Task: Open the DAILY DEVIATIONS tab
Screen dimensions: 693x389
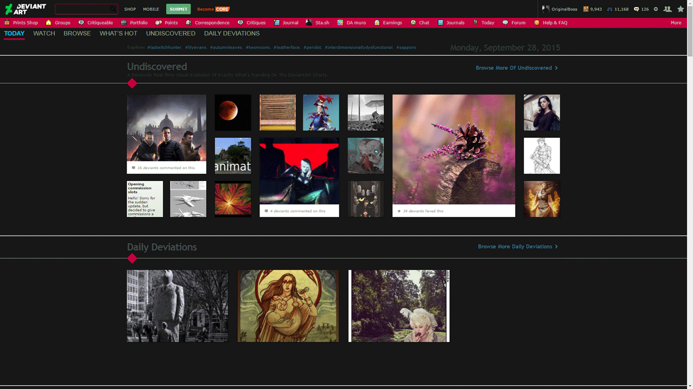Action: click(232, 33)
